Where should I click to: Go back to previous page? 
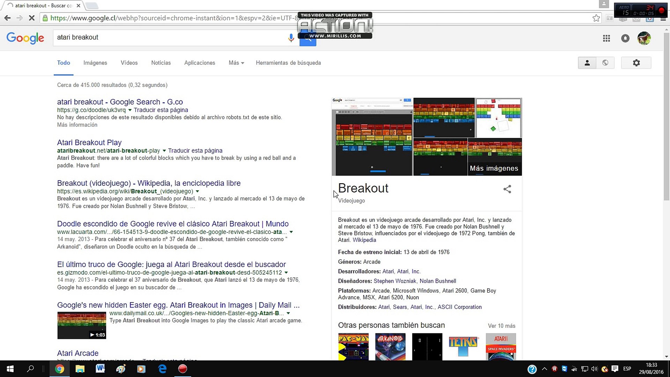(x=8, y=18)
